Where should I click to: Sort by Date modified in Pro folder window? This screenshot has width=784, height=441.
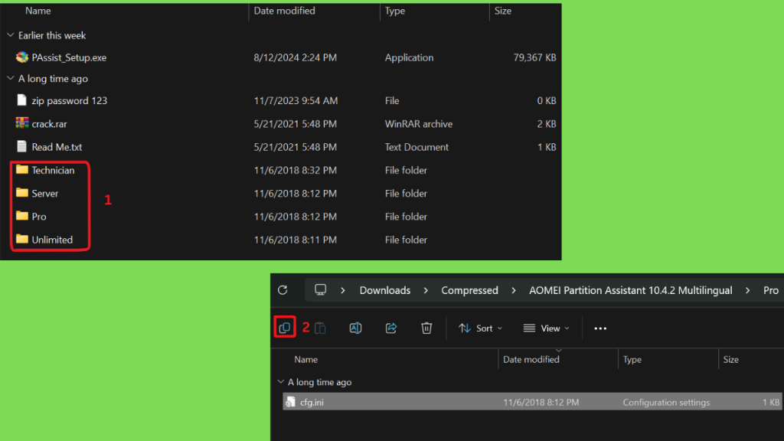pyautogui.click(x=531, y=360)
